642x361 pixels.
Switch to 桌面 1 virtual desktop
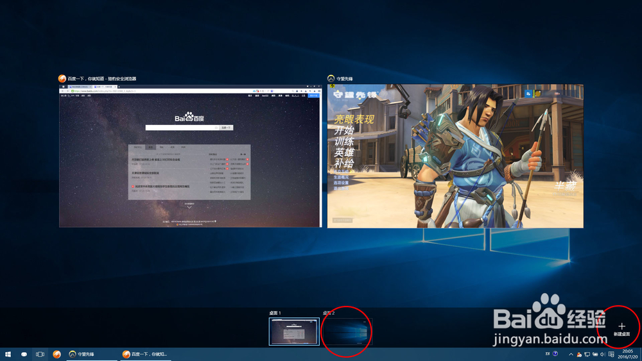click(294, 332)
